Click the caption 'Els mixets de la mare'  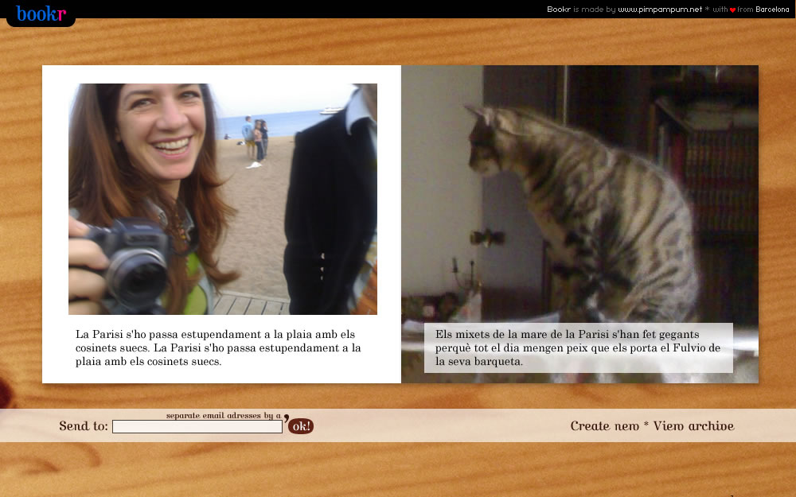point(578,348)
